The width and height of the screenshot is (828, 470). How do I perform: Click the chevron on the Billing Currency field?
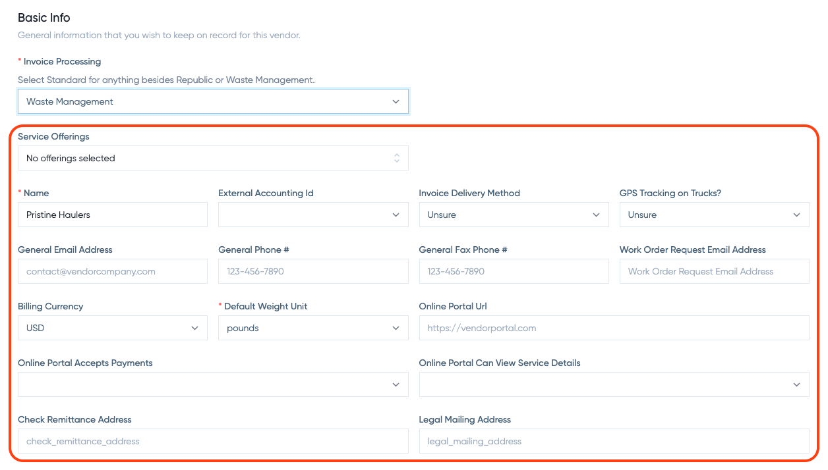tap(195, 327)
